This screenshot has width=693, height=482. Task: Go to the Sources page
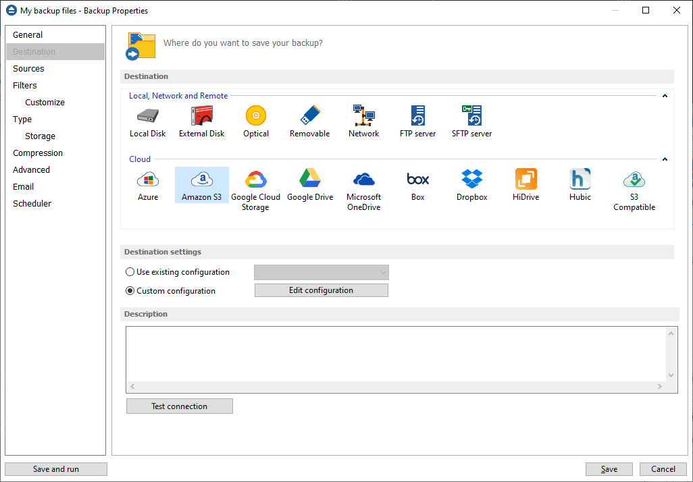(55, 68)
